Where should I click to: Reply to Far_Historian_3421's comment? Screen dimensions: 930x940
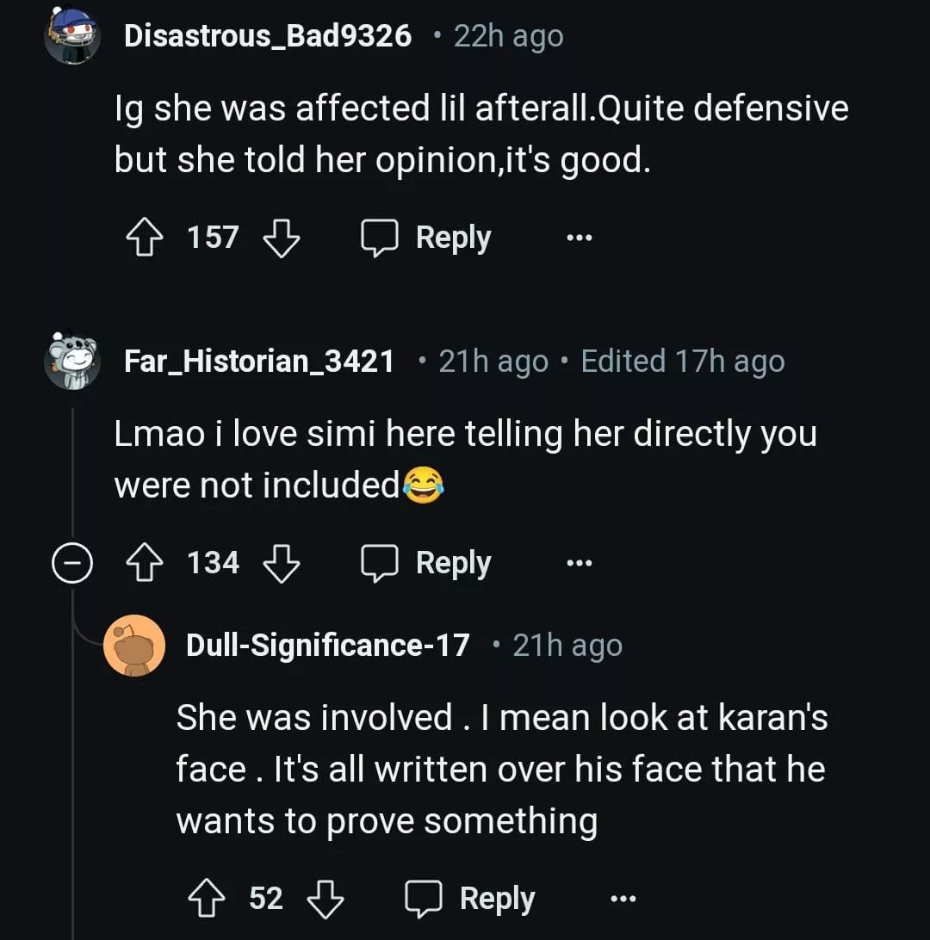[426, 563]
